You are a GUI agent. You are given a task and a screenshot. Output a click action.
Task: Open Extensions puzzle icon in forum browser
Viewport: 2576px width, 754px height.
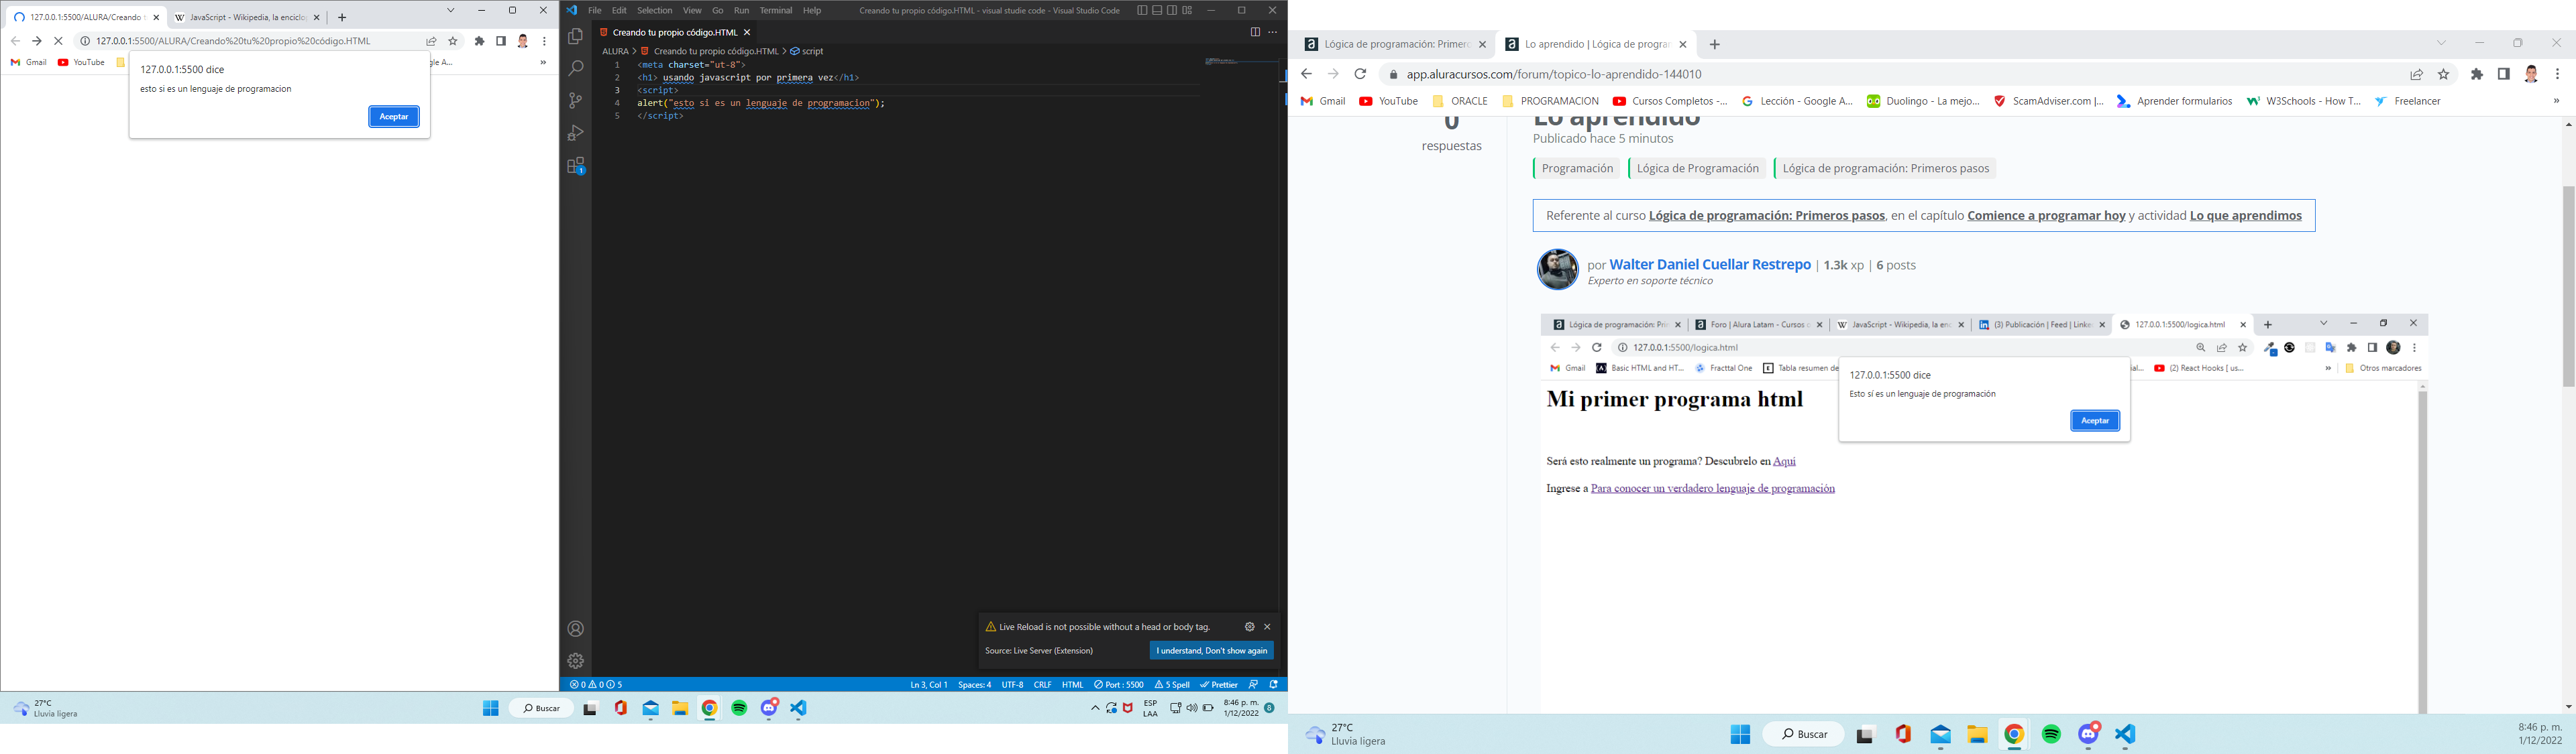tap(2477, 74)
